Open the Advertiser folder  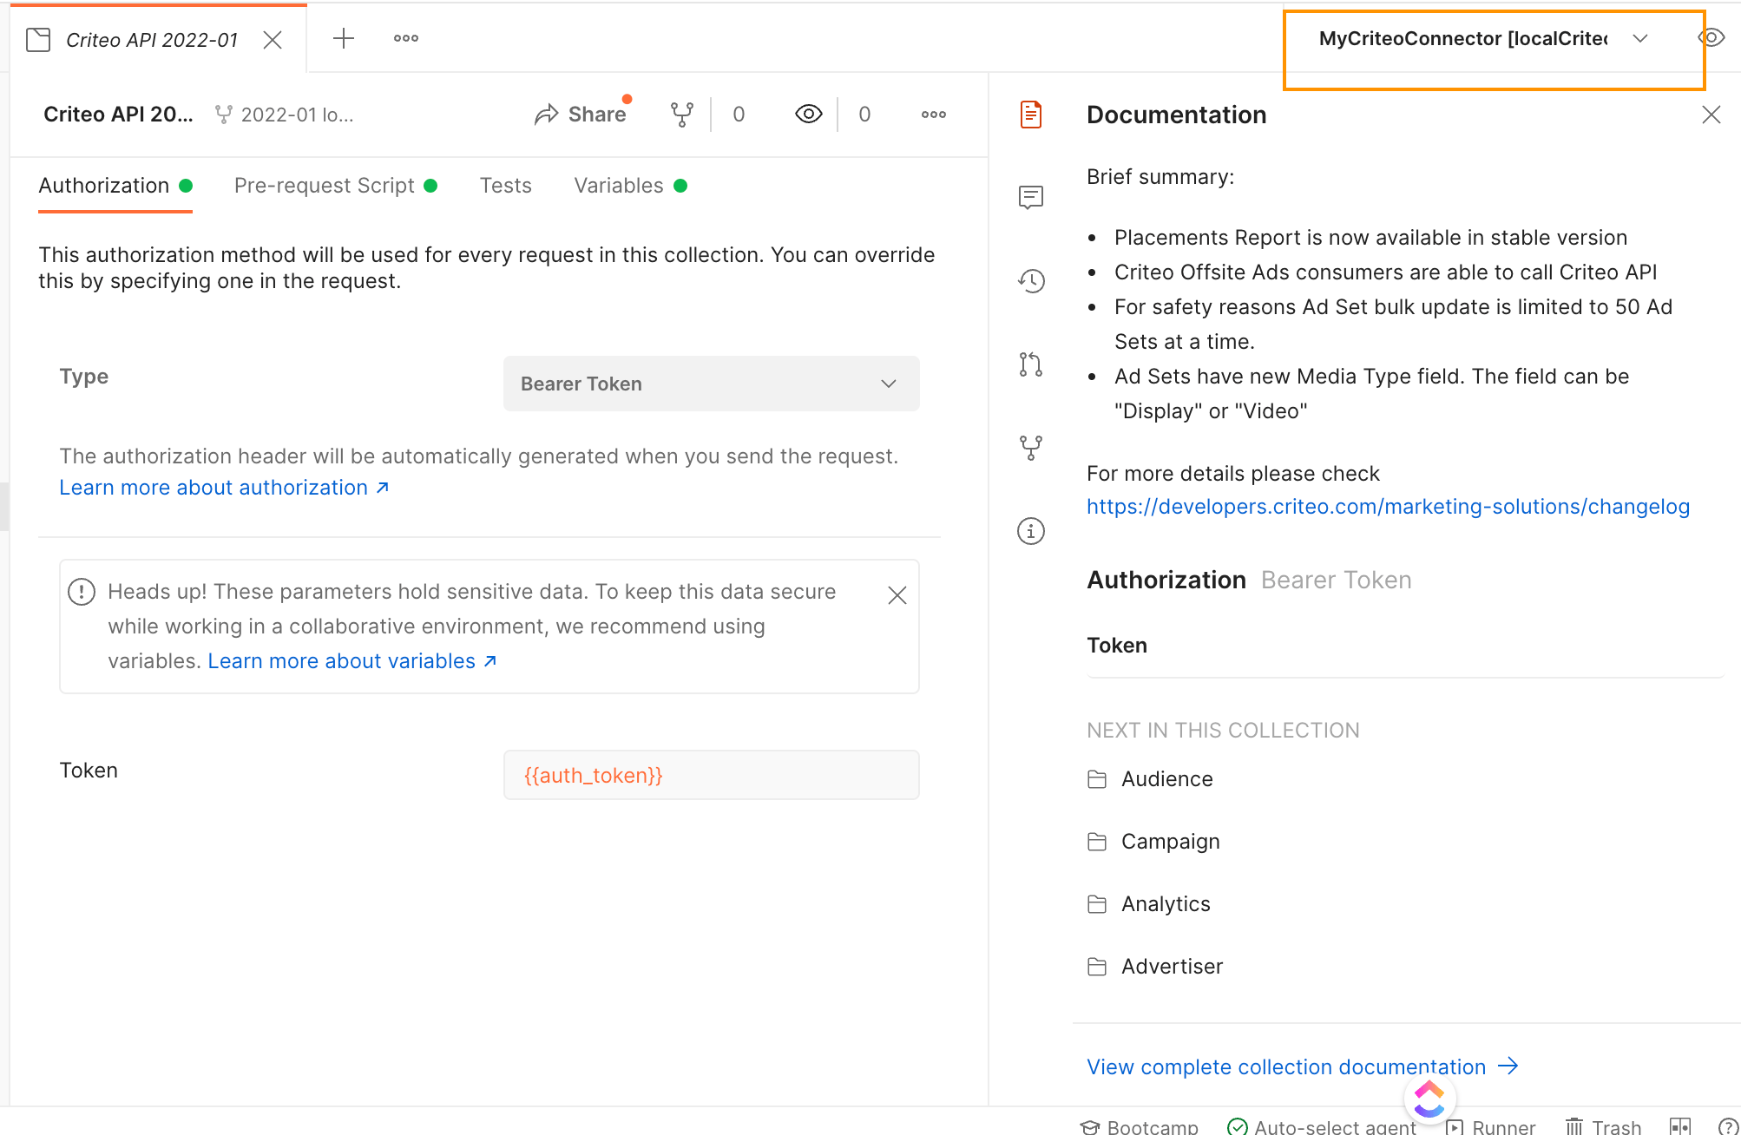[x=1155, y=967]
